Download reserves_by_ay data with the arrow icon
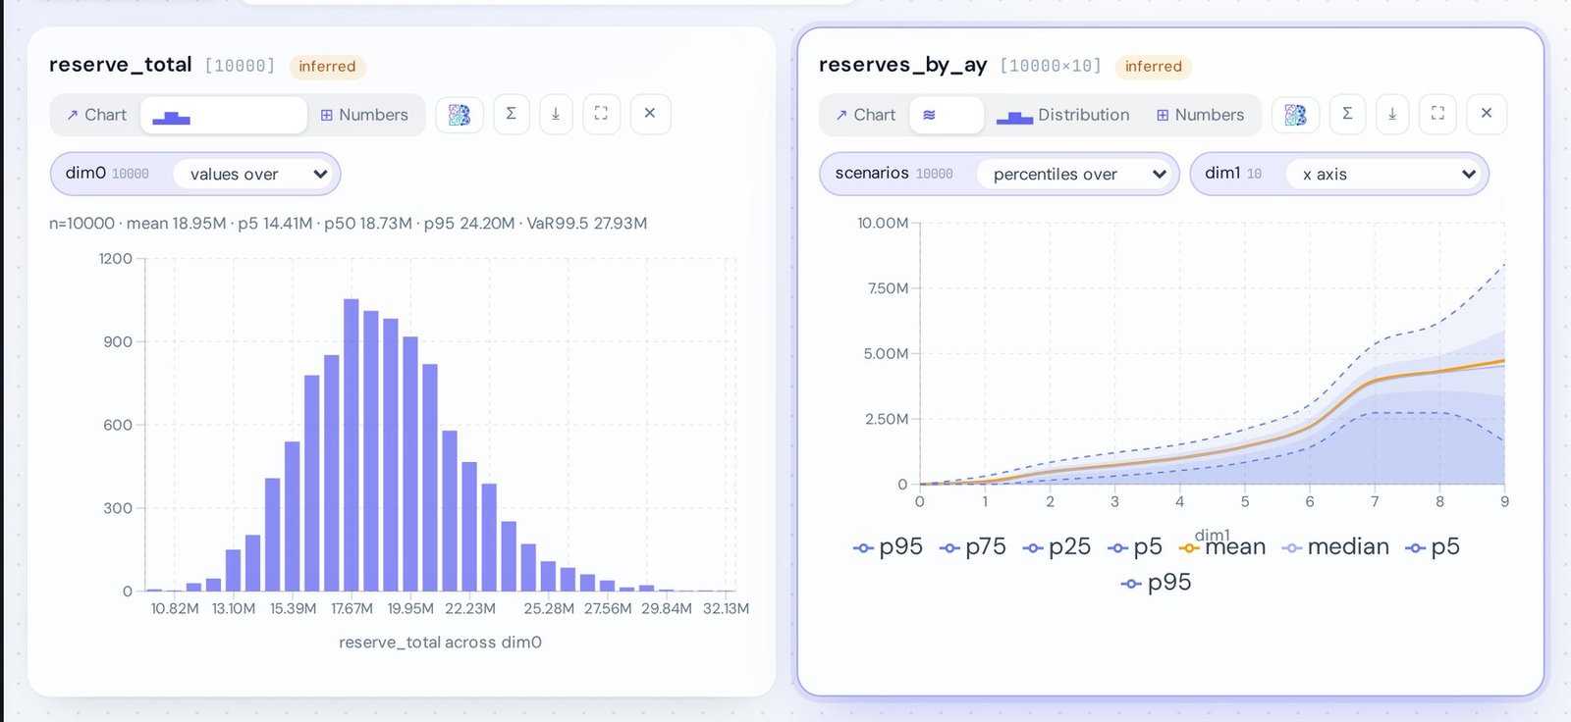1571x722 pixels. point(1392,114)
